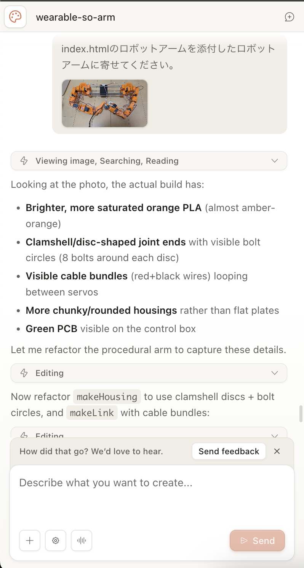Click the lightning icon beside Viewing image
Image resolution: width=304 pixels, height=568 pixels.
pyautogui.click(x=24, y=161)
